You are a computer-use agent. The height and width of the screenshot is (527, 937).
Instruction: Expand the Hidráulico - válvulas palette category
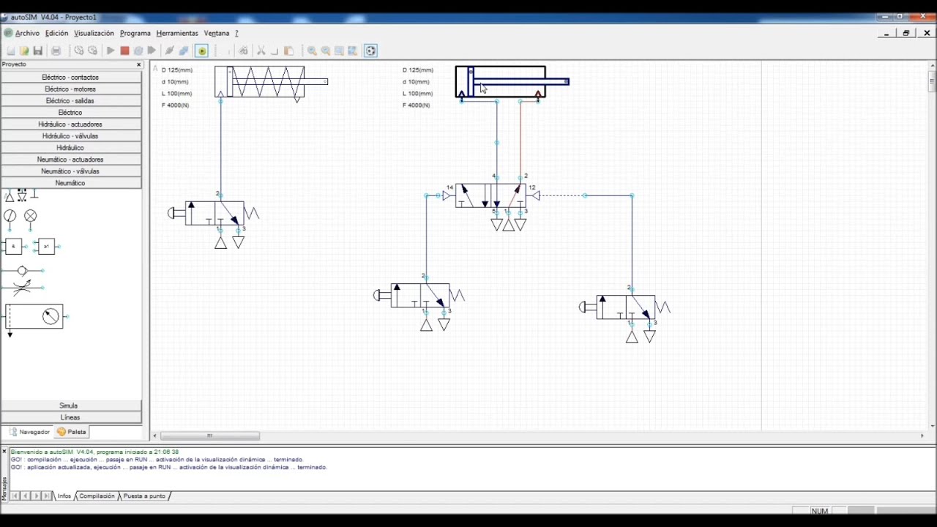71,135
